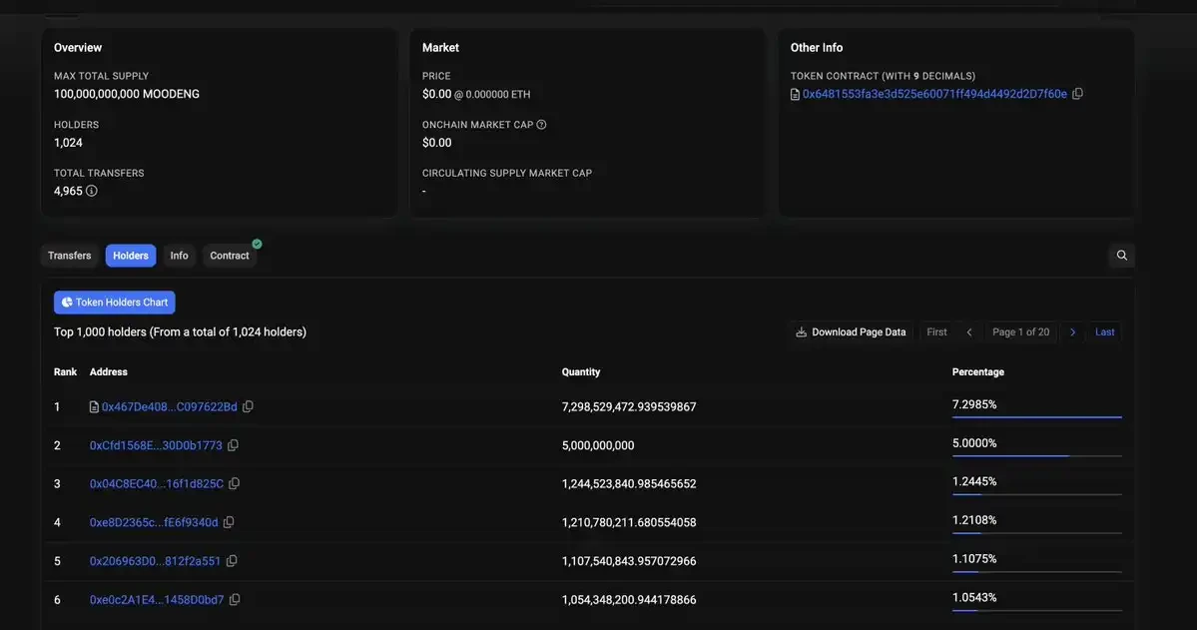Copy rank 5 holder address 0x206963D0

232,561
